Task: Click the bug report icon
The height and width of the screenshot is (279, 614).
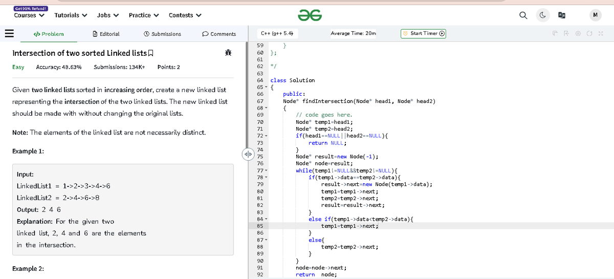Action: [x=227, y=53]
